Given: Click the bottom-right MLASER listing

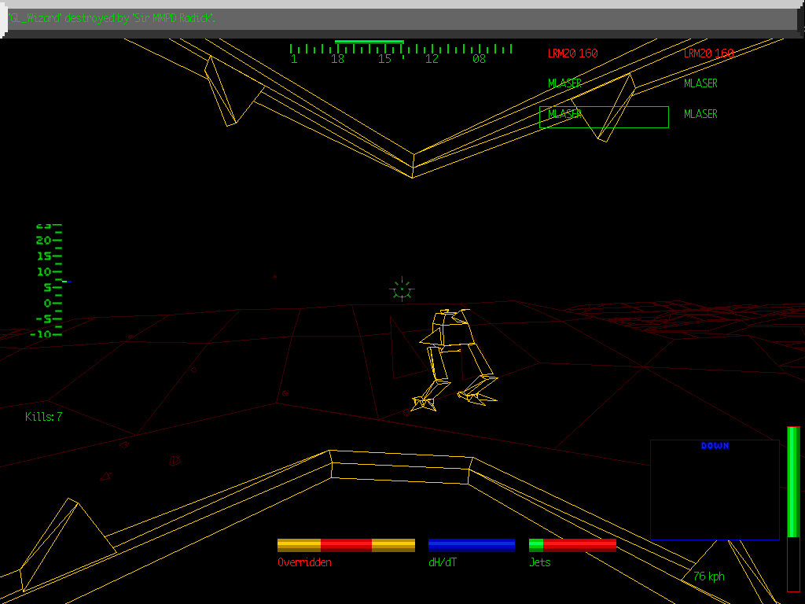Looking at the screenshot, I should pos(699,113).
